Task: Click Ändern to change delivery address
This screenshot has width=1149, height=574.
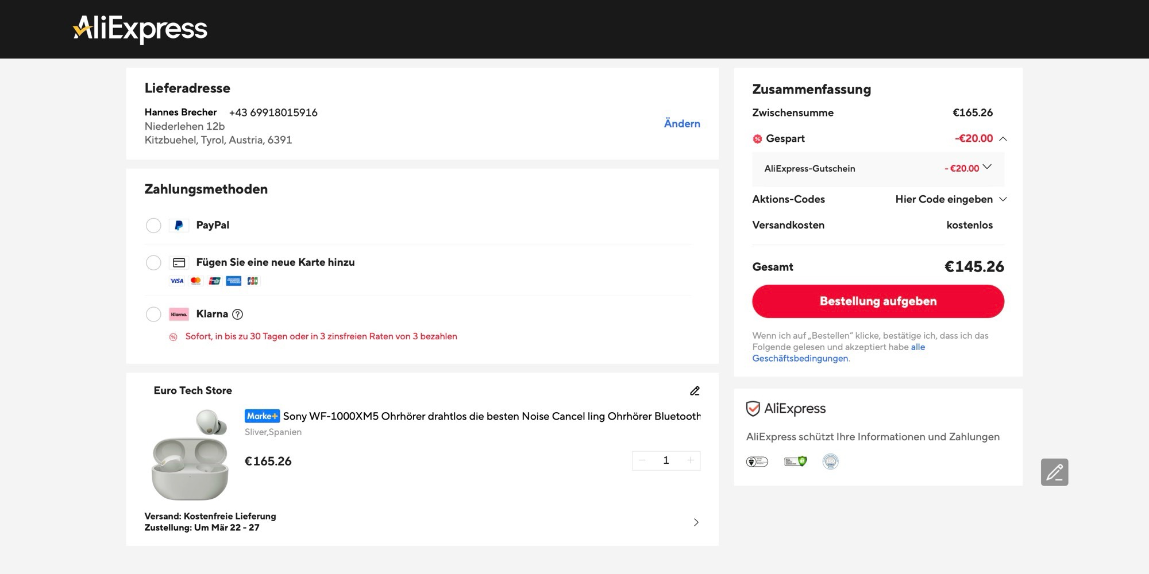Action: 682,123
